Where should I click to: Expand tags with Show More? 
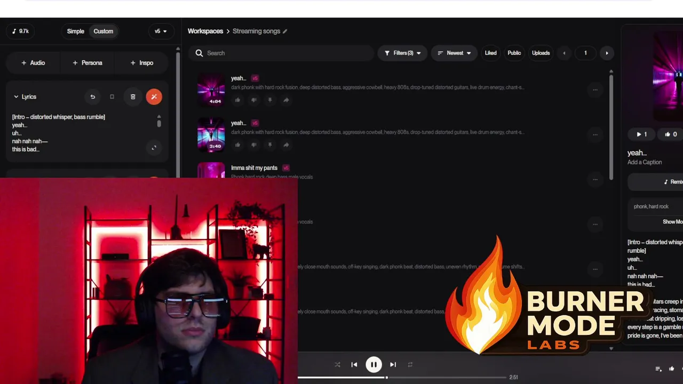point(673,221)
